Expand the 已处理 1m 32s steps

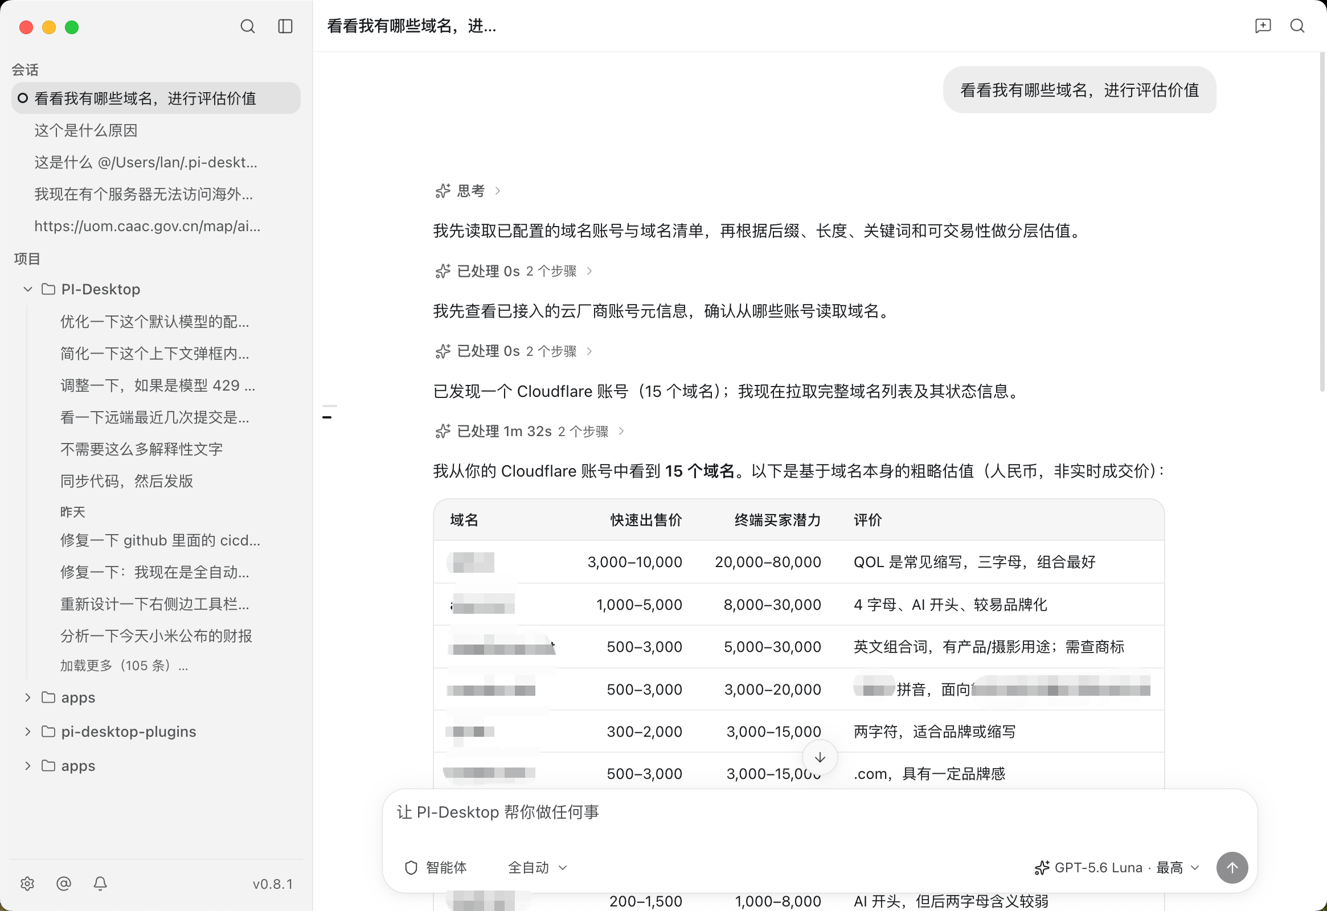pyautogui.click(x=530, y=432)
